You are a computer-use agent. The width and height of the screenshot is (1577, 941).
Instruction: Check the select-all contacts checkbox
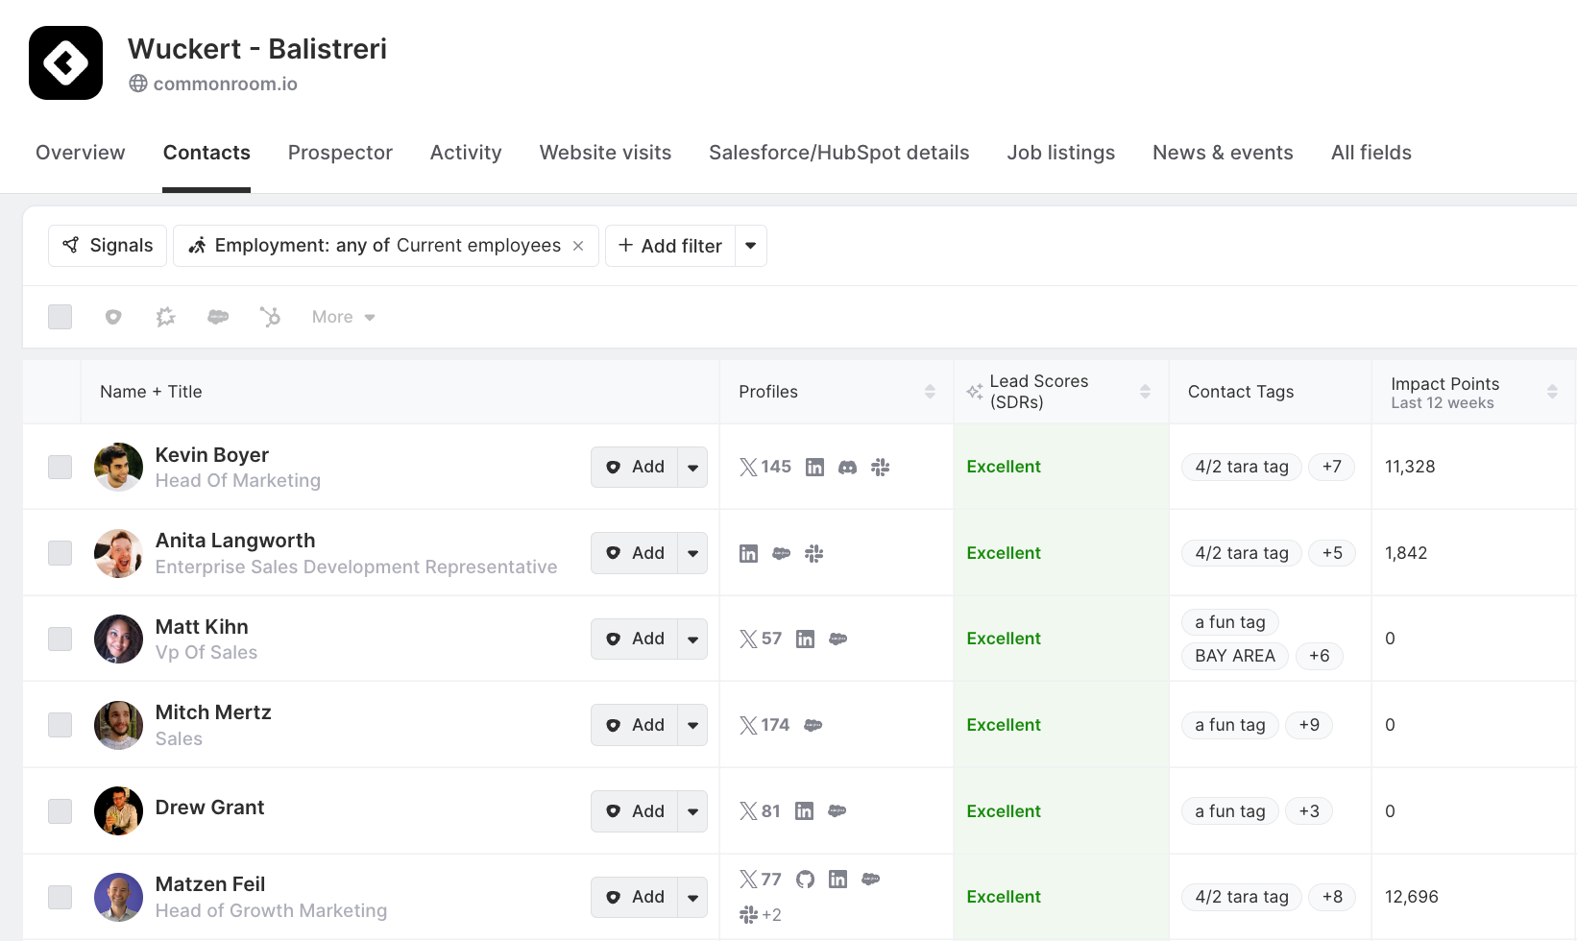pos(60,317)
